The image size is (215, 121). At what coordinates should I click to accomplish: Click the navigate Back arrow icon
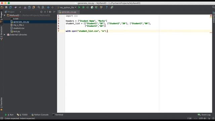point(48,7)
